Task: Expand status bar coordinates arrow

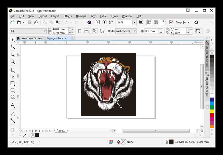Action: (39, 142)
